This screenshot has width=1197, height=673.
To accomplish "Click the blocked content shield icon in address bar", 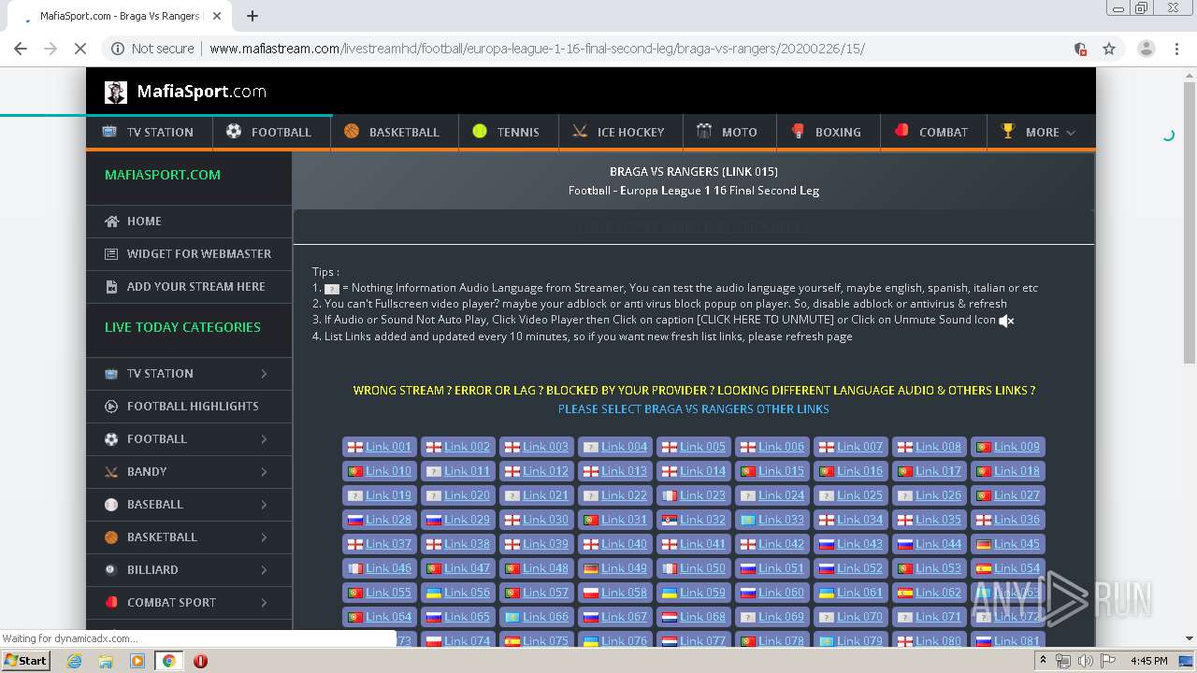I will tap(1080, 49).
